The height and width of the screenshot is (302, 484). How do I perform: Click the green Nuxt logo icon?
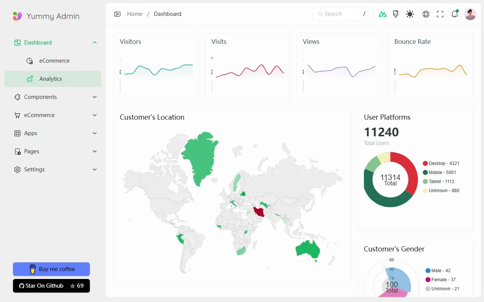(x=383, y=14)
